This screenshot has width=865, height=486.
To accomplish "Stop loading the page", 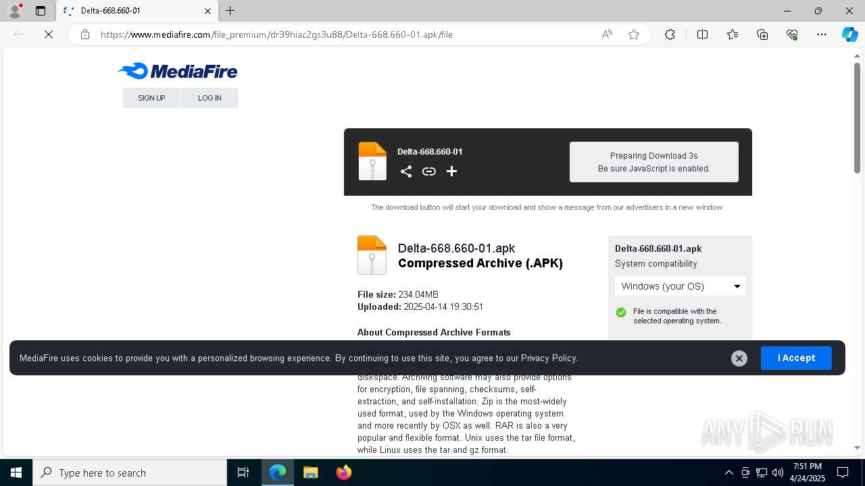I will [49, 34].
